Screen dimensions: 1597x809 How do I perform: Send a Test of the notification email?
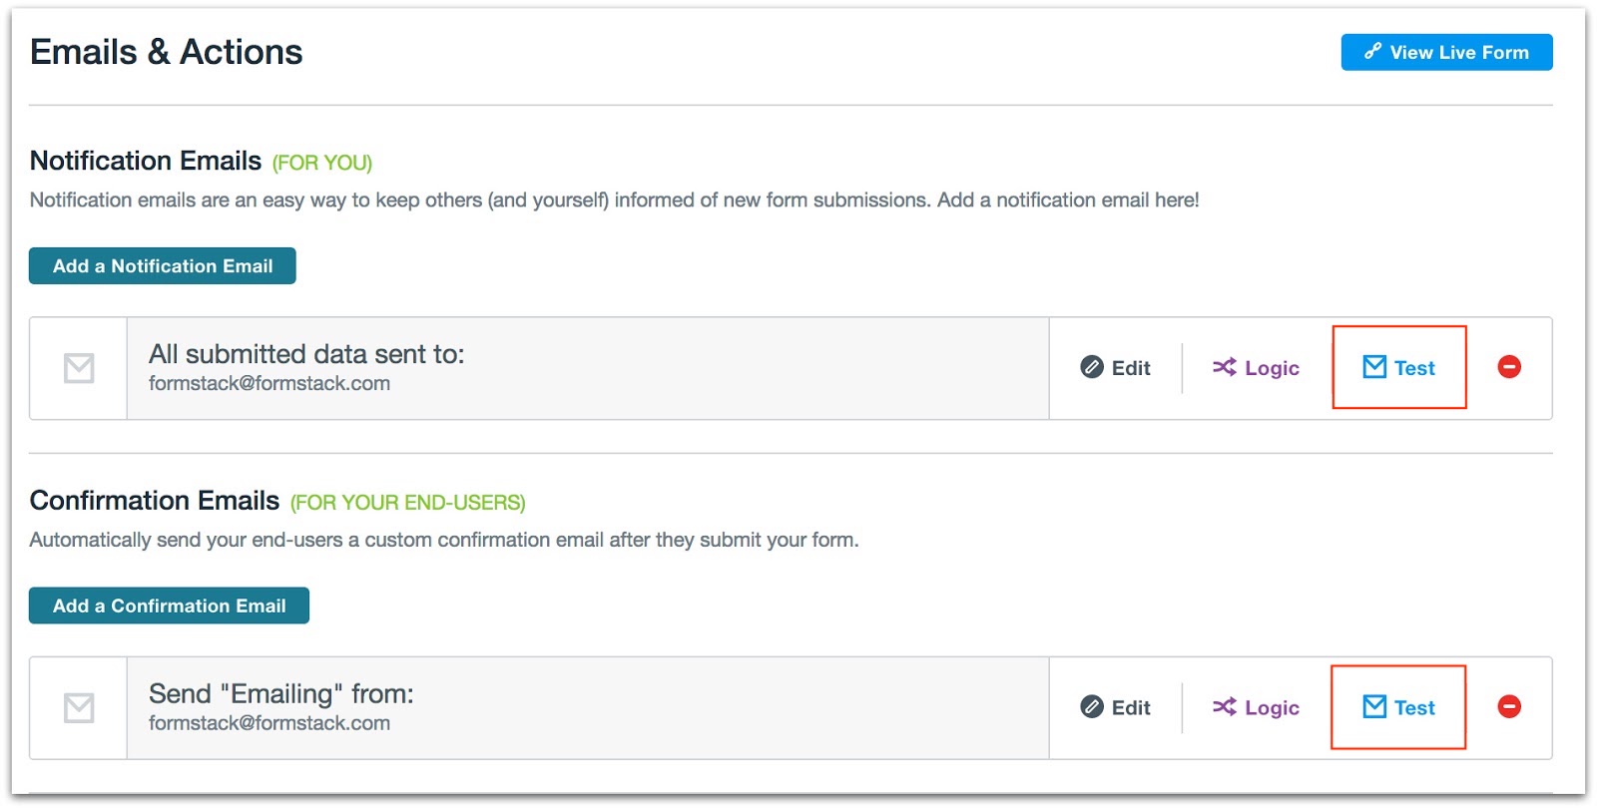click(x=1399, y=368)
